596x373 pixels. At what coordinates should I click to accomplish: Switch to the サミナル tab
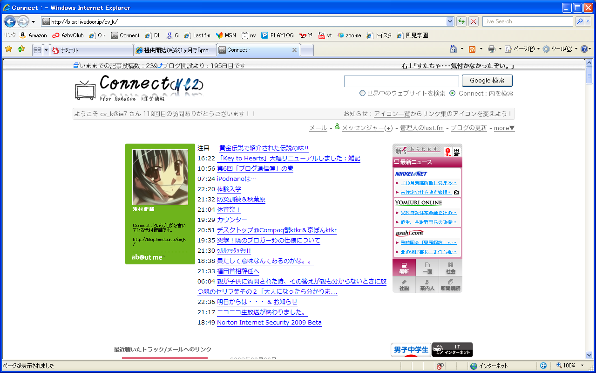tap(91, 50)
